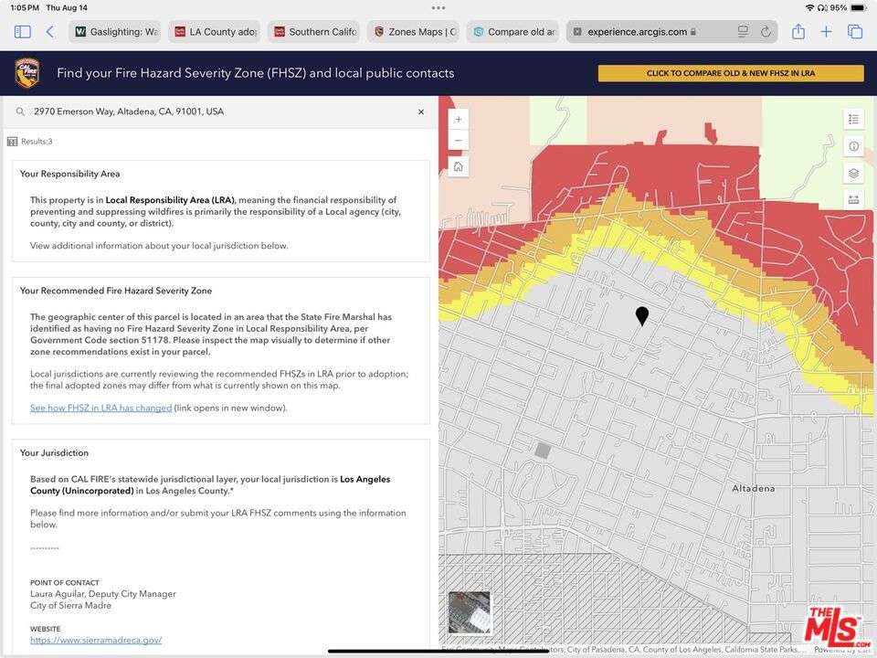Clear the address search field
This screenshot has width=877, height=658.
pos(421,111)
